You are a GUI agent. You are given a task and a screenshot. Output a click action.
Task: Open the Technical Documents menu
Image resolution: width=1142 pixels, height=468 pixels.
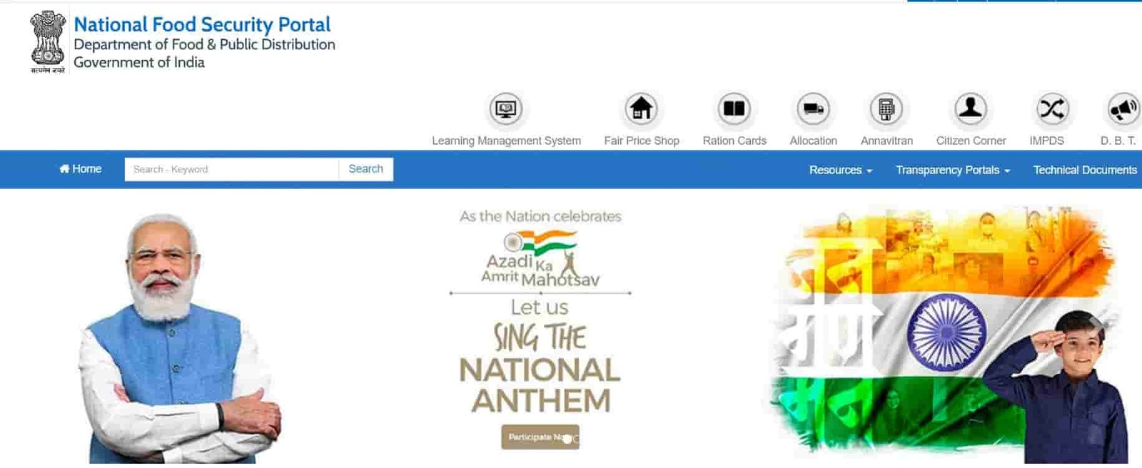[x=1085, y=170]
